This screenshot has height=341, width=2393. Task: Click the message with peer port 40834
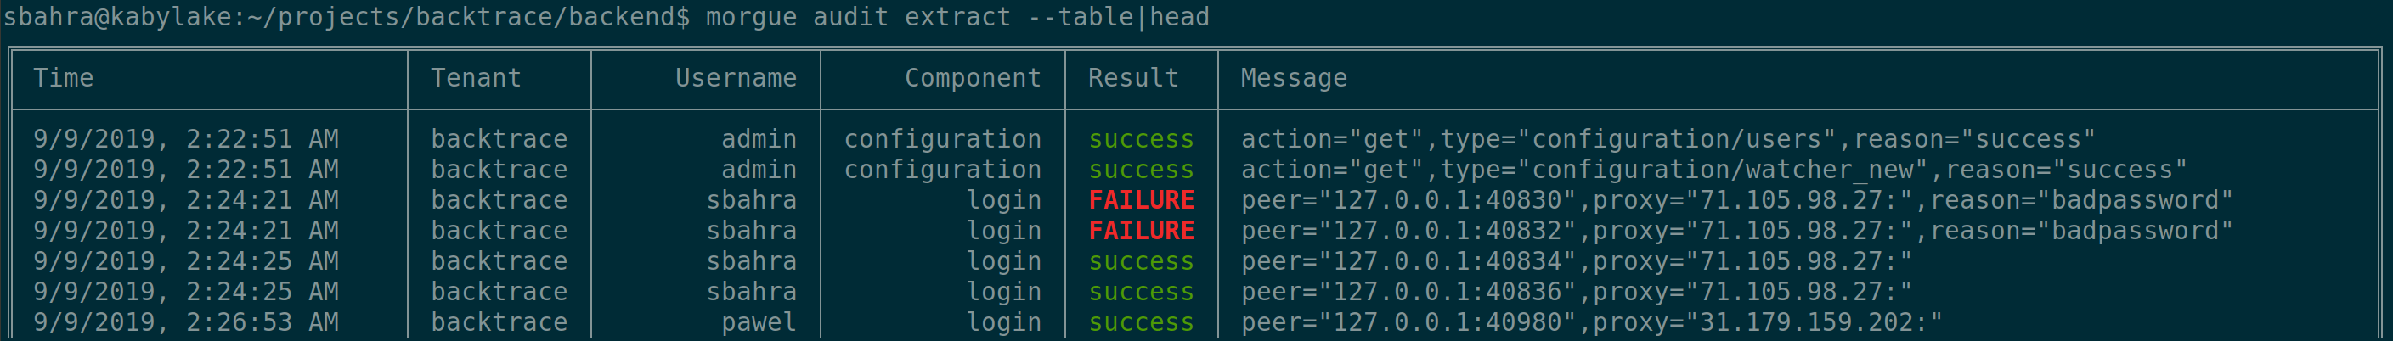pyautogui.click(x=1576, y=261)
